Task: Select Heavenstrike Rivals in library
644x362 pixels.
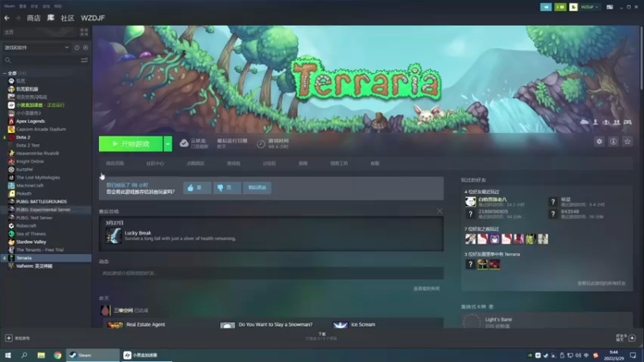Action: (x=37, y=153)
